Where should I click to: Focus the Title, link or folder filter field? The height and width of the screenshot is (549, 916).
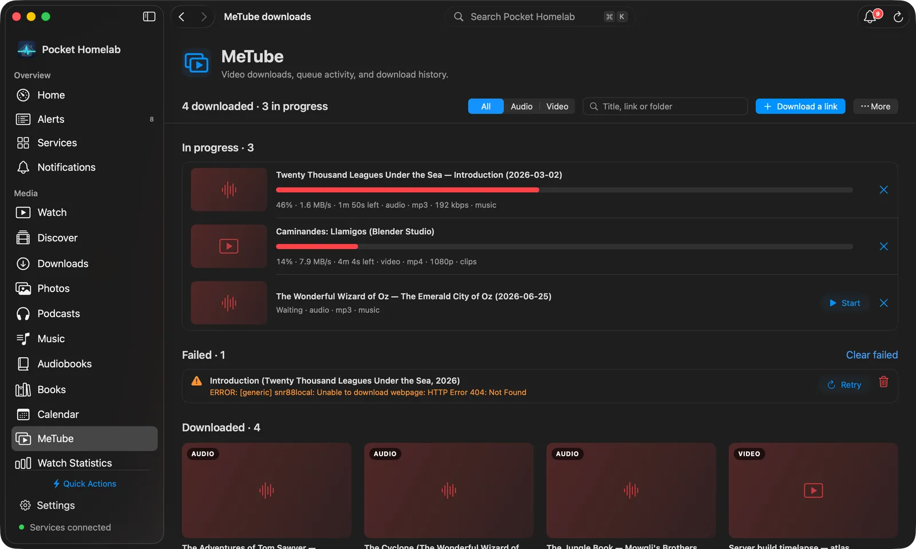tap(665, 106)
